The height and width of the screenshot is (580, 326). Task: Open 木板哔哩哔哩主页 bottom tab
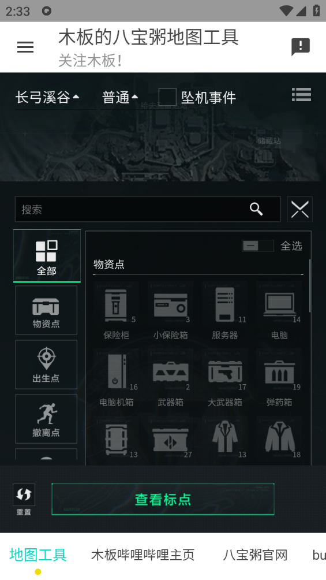[143, 555]
